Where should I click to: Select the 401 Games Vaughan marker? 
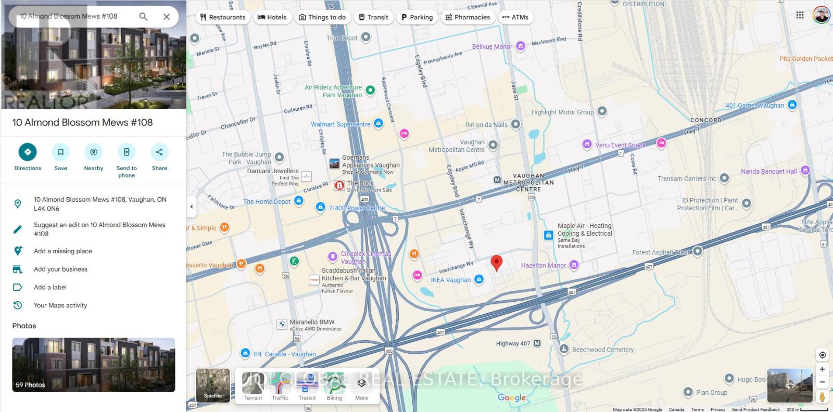pos(792,105)
